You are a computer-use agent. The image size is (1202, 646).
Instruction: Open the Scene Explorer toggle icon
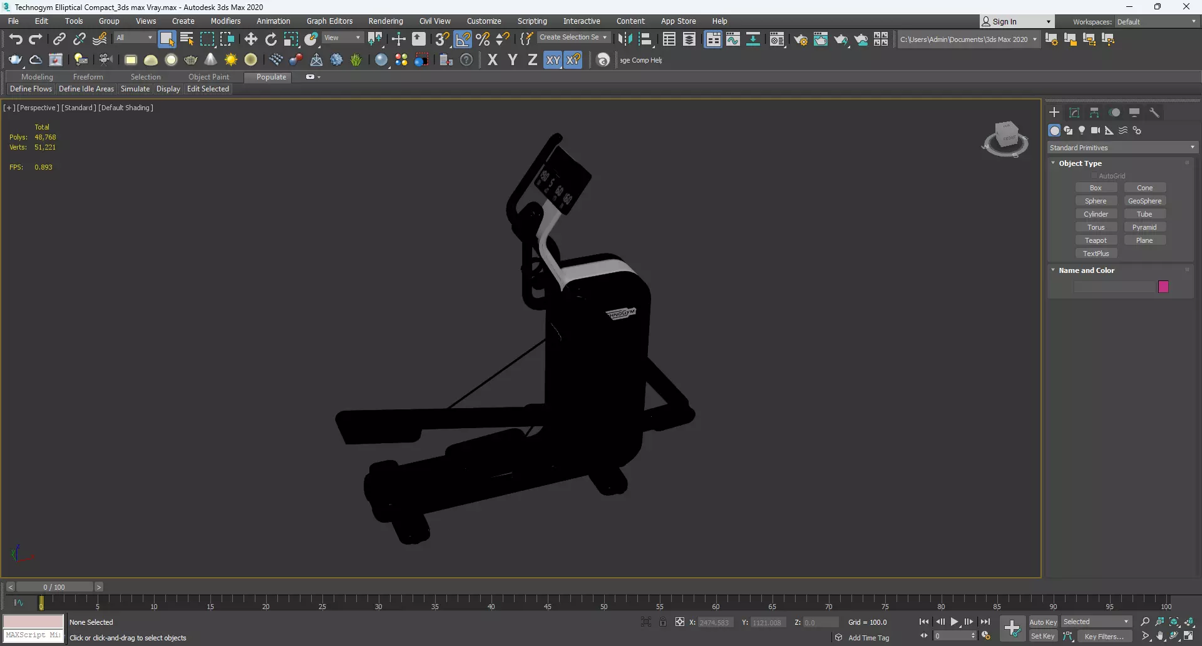click(669, 39)
